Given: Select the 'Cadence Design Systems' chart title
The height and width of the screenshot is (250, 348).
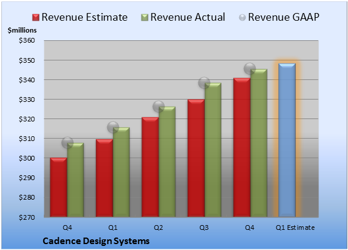Looking at the screenshot, I should [96, 241].
